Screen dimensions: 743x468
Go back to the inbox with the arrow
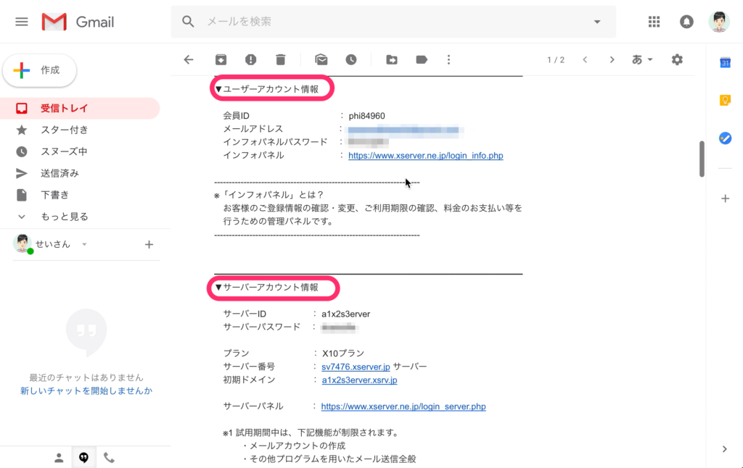point(188,59)
